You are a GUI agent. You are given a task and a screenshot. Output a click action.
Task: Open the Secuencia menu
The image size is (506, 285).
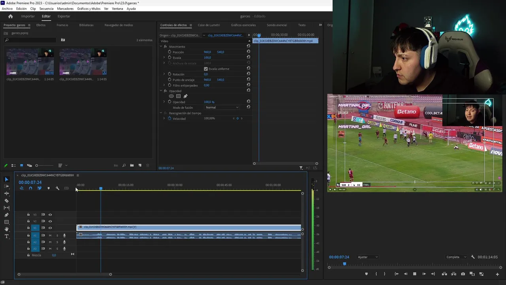click(x=46, y=9)
